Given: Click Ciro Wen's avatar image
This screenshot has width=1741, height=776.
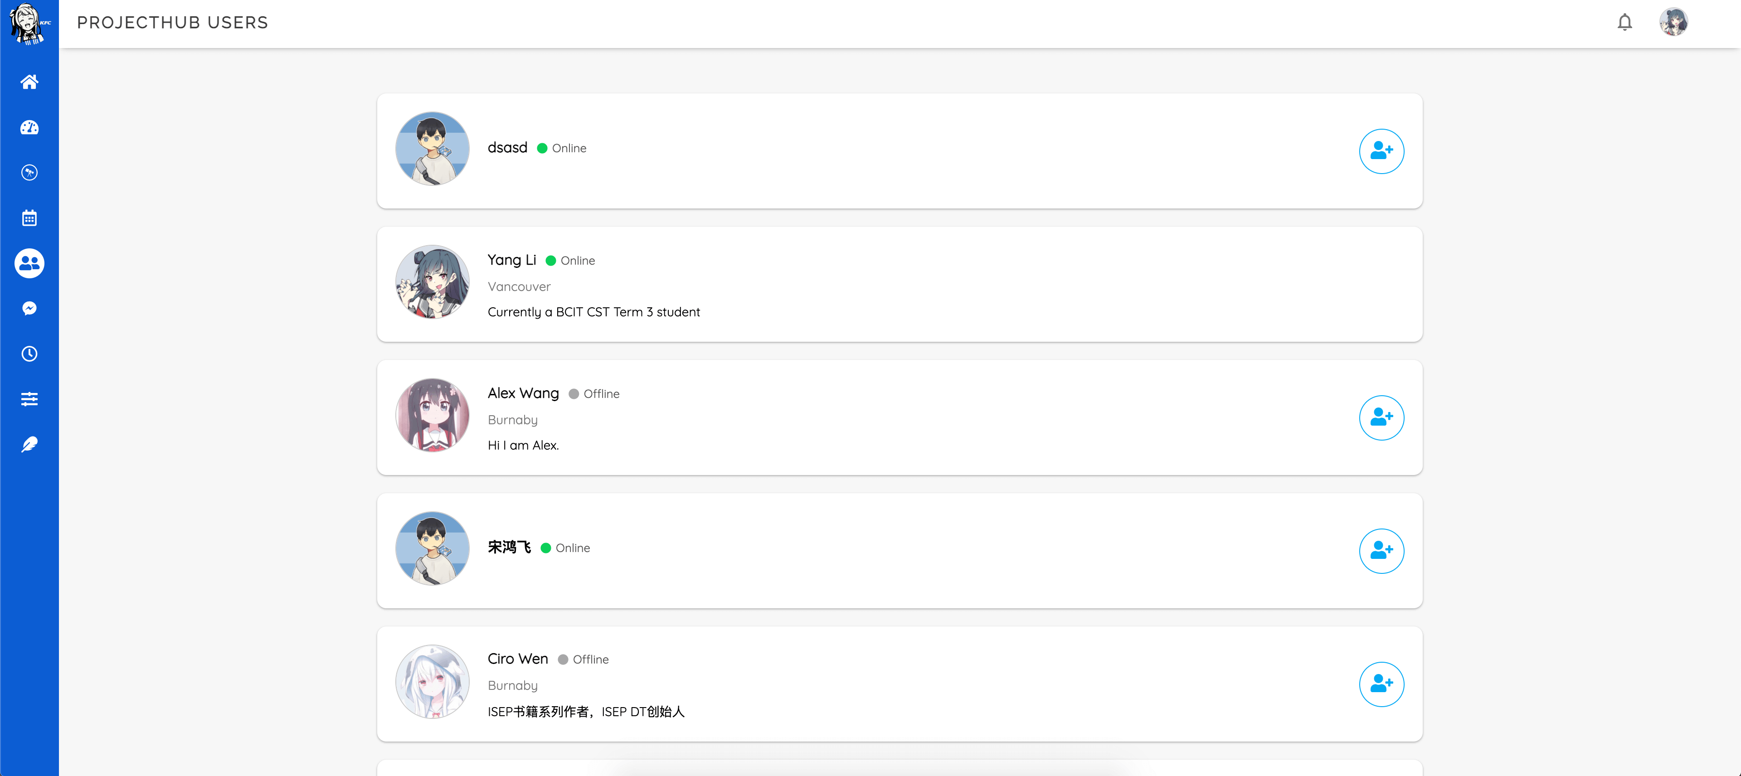Looking at the screenshot, I should [432, 681].
